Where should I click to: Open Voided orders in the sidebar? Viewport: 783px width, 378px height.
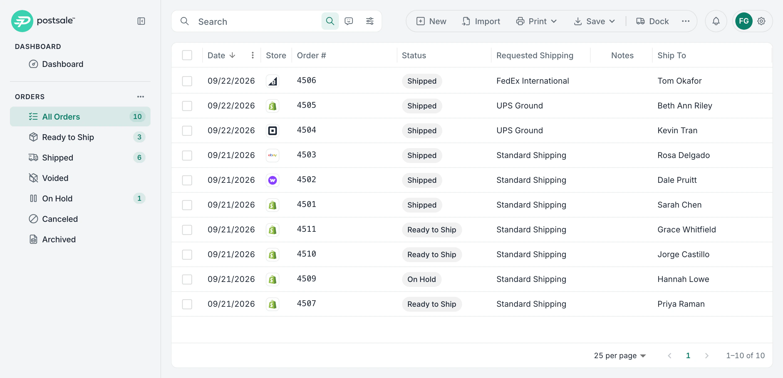pos(80,178)
